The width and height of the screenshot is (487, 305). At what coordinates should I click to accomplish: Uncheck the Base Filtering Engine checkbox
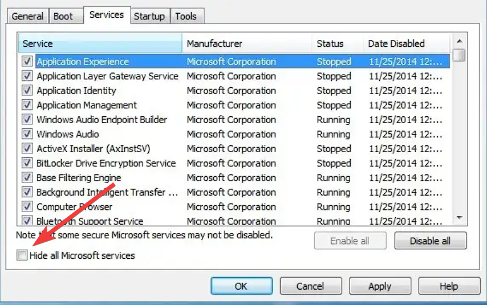[27, 178]
